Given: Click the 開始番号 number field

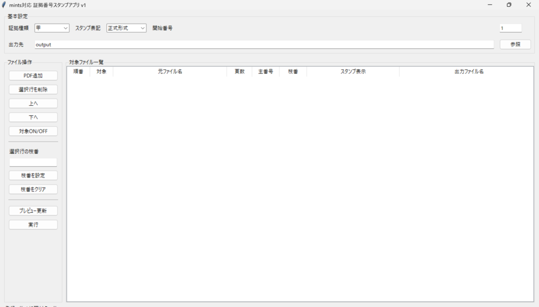Looking at the screenshot, I should [x=510, y=28].
